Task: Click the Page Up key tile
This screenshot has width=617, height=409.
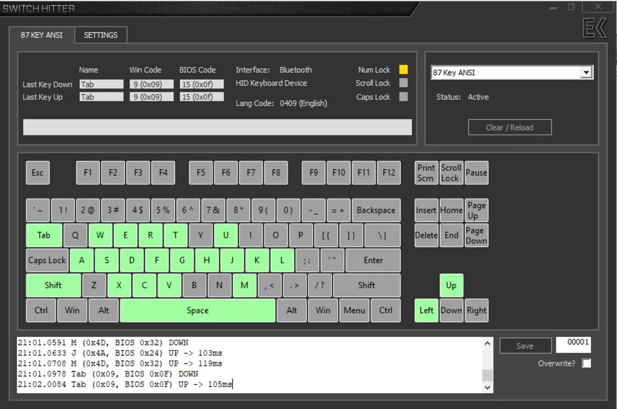Action: click(476, 210)
